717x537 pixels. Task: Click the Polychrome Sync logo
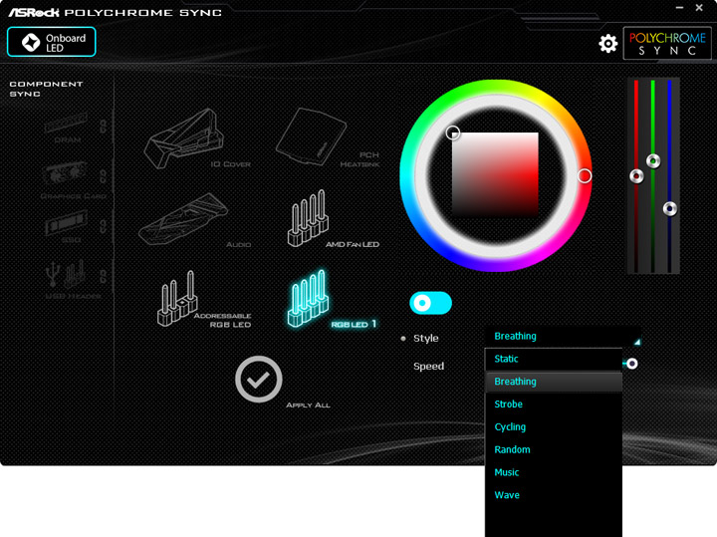tap(667, 44)
